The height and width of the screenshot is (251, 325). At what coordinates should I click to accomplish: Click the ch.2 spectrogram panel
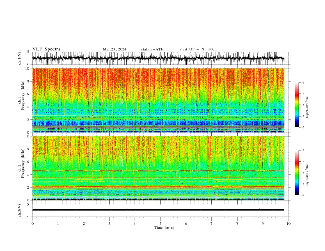pos(158,168)
